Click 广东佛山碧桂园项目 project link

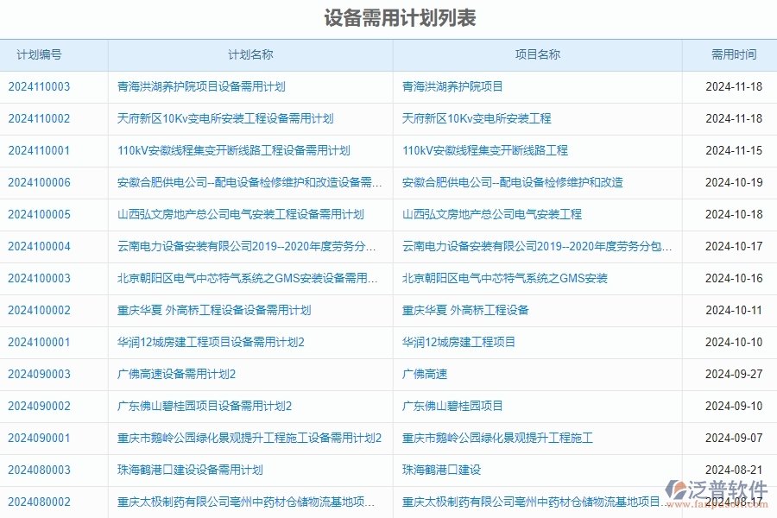(453, 406)
